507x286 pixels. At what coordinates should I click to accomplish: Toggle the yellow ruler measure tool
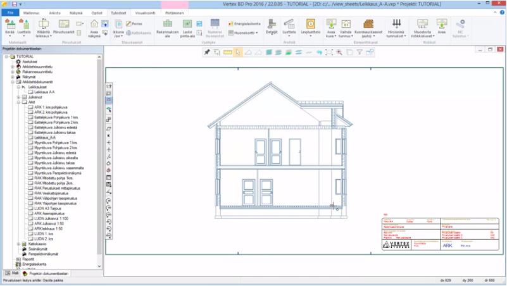click(x=227, y=52)
